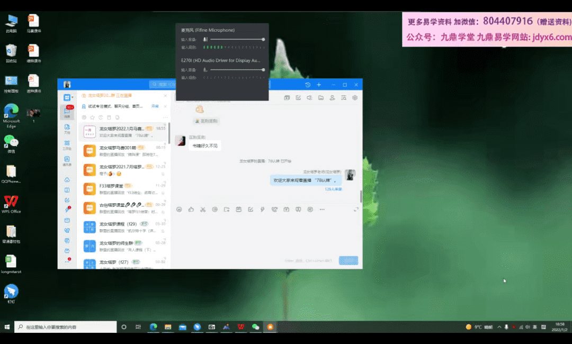This screenshot has width=572, height=344.
Task: Click the plus icon in the title bar
Action: point(319,85)
